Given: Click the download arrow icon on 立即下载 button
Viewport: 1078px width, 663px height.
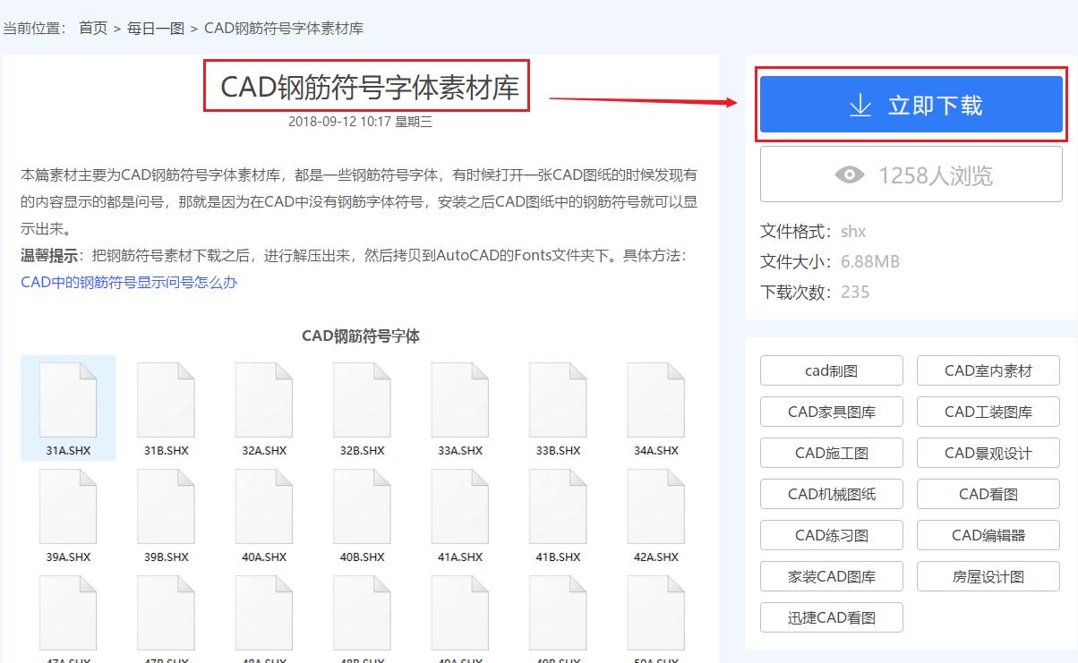Looking at the screenshot, I should tap(860, 104).
